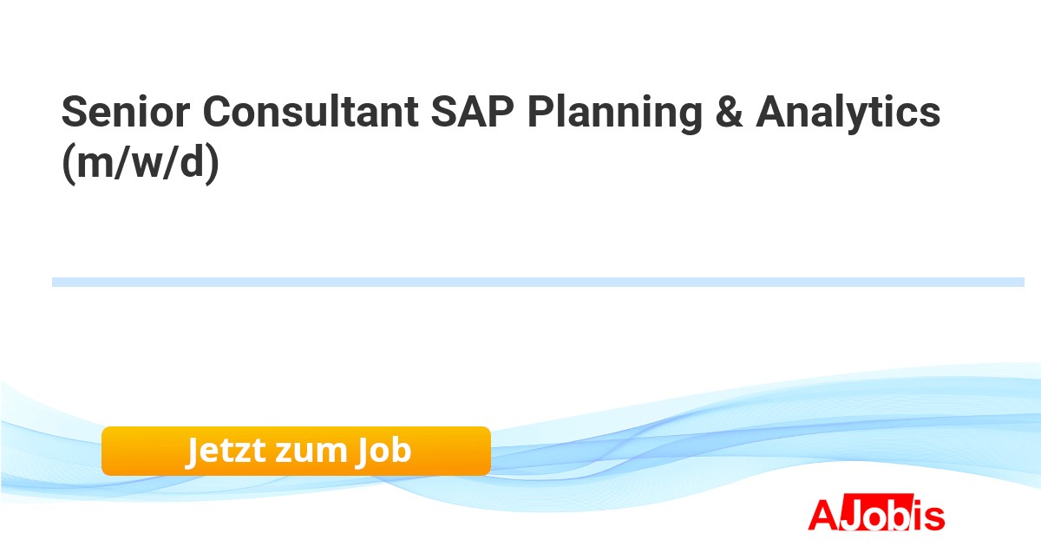This screenshot has height=546, width=1041.
Task: Click the "(m/w/d)" text below the title
Action: point(139,162)
